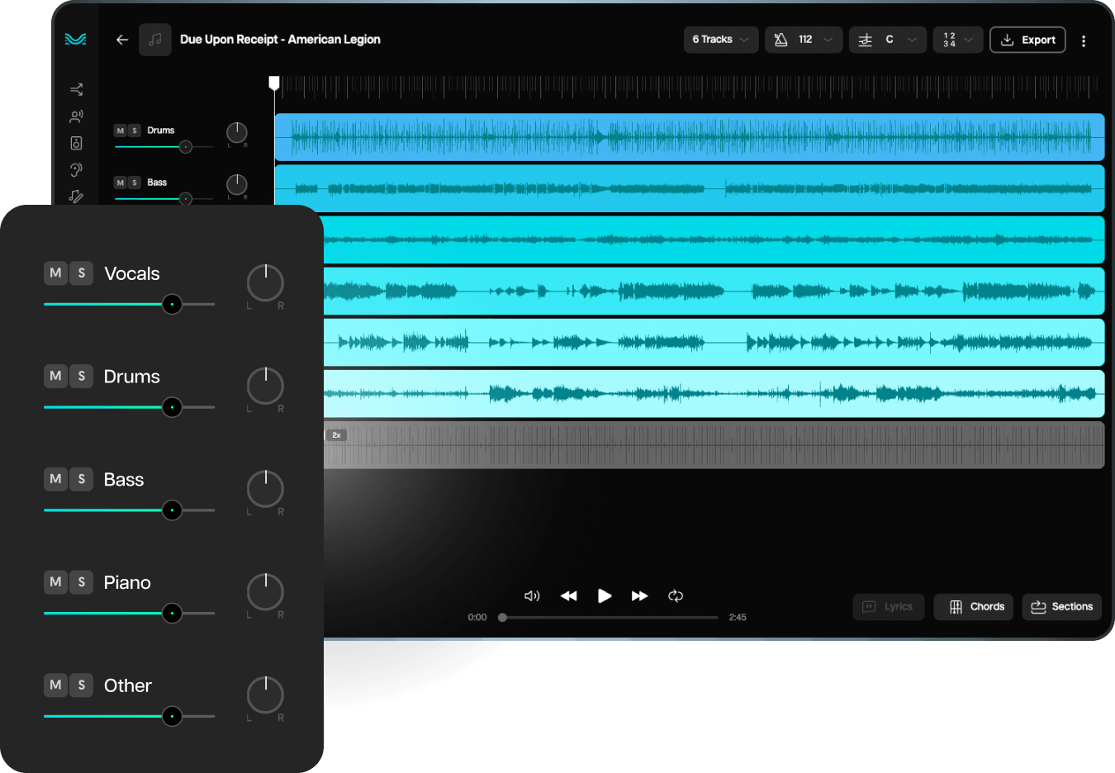Viewport: 1115px width, 773px height.
Task: Toggle the loop playback icon
Action: click(x=676, y=595)
